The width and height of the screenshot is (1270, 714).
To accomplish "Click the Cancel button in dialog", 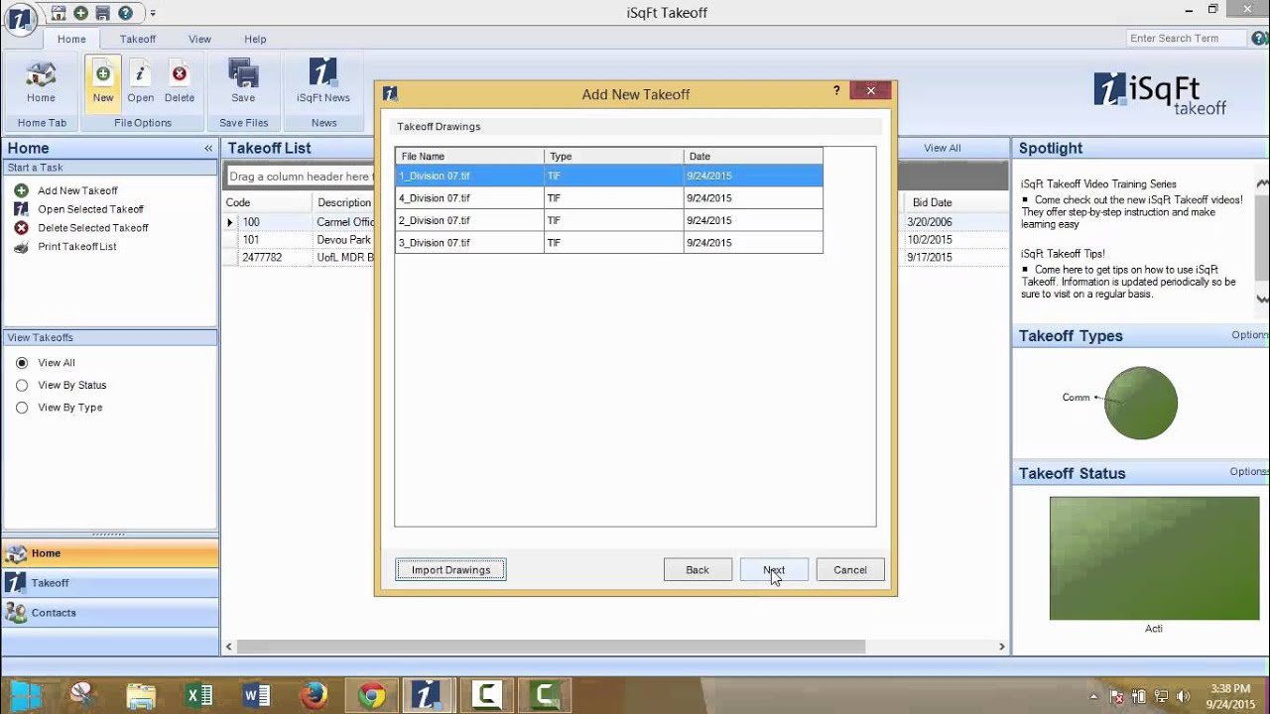I will pos(850,570).
